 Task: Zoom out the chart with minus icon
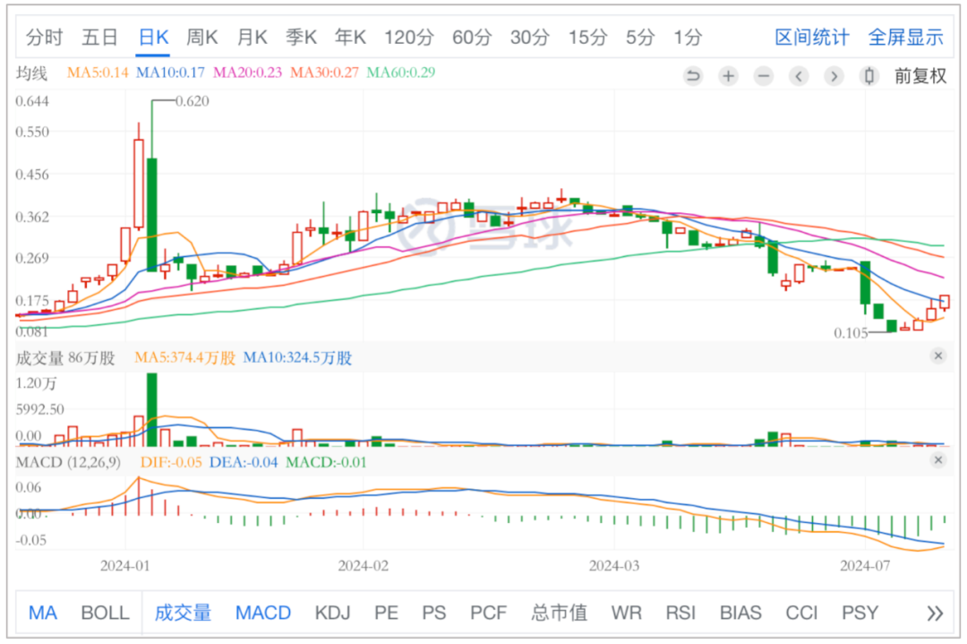(x=763, y=76)
